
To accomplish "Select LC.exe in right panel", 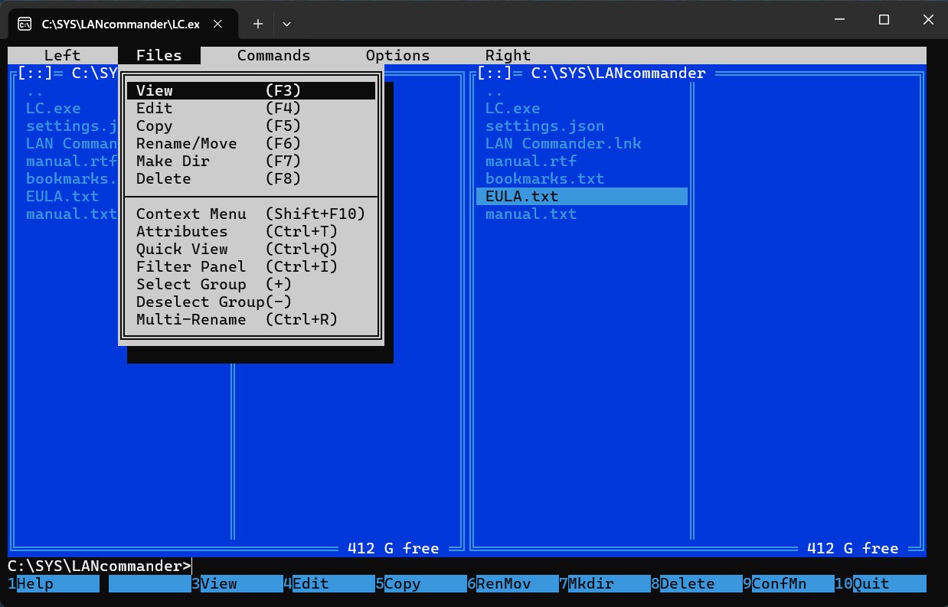I will [x=513, y=108].
